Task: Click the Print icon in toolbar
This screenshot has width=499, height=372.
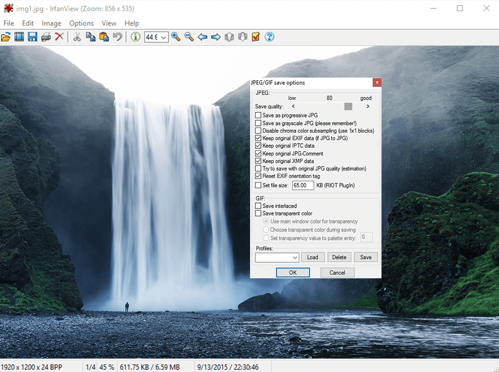Action: [46, 37]
